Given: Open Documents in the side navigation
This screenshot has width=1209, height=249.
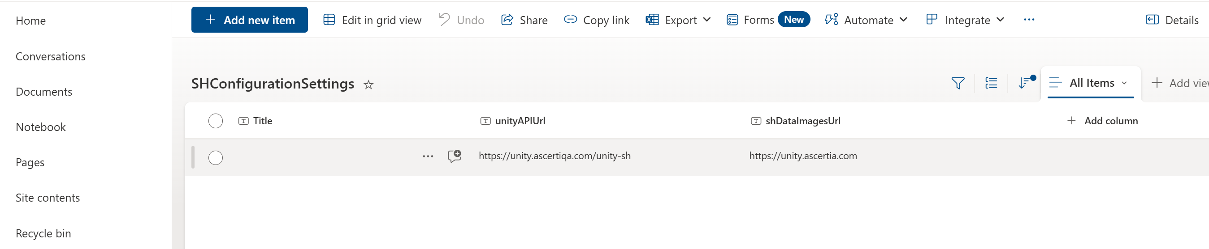Looking at the screenshot, I should [x=43, y=92].
